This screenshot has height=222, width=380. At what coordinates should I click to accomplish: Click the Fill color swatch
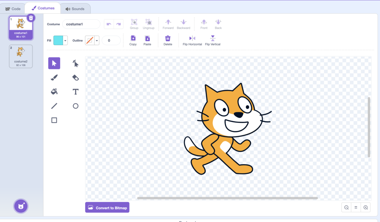pos(59,40)
